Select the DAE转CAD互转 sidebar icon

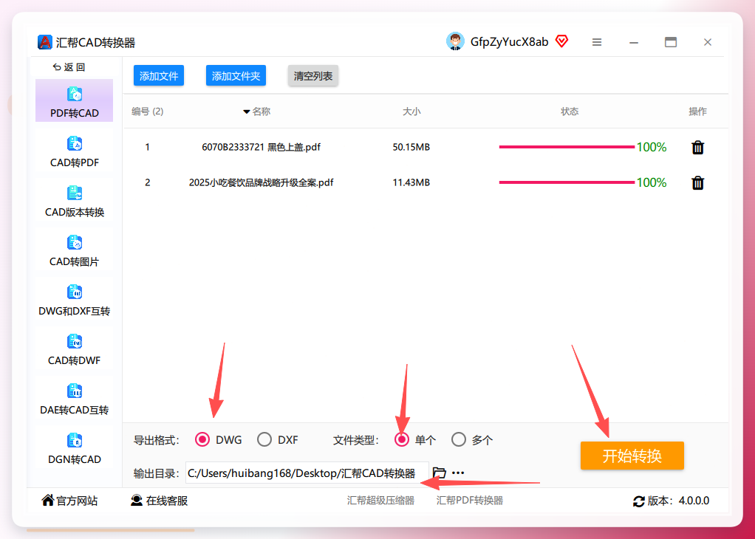pos(74,391)
